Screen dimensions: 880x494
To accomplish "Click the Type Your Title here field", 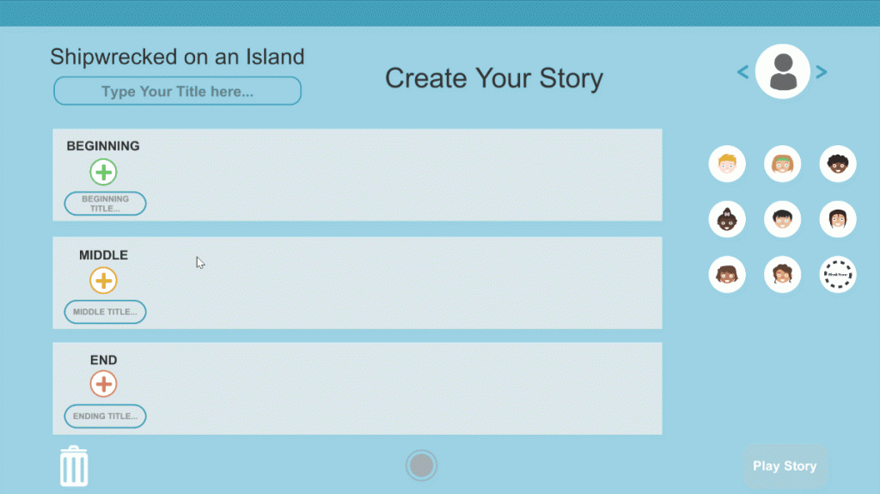I will click(177, 91).
